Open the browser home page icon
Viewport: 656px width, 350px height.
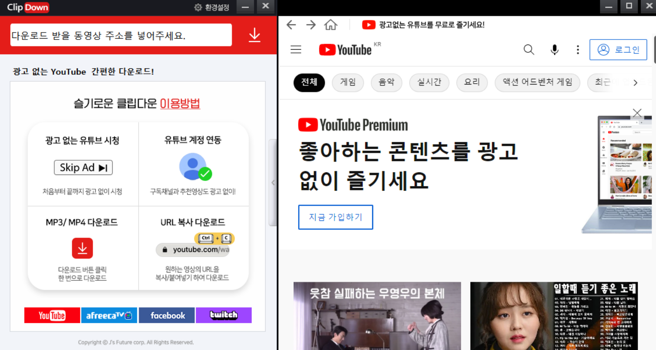(331, 25)
